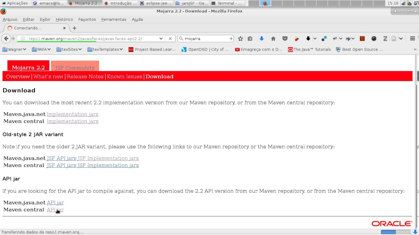Screen dimensions: 419x235
Task: Show more bookmarks overflow chevron
Action: (415, 50)
